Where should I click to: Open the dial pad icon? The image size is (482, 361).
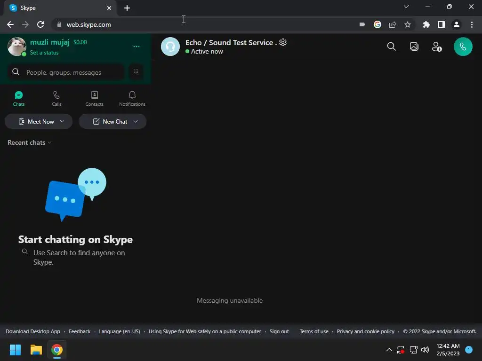pyautogui.click(x=136, y=72)
